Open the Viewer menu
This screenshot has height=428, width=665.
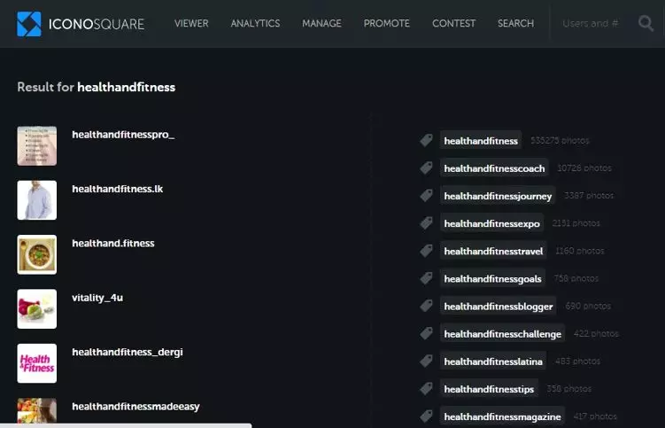(191, 24)
